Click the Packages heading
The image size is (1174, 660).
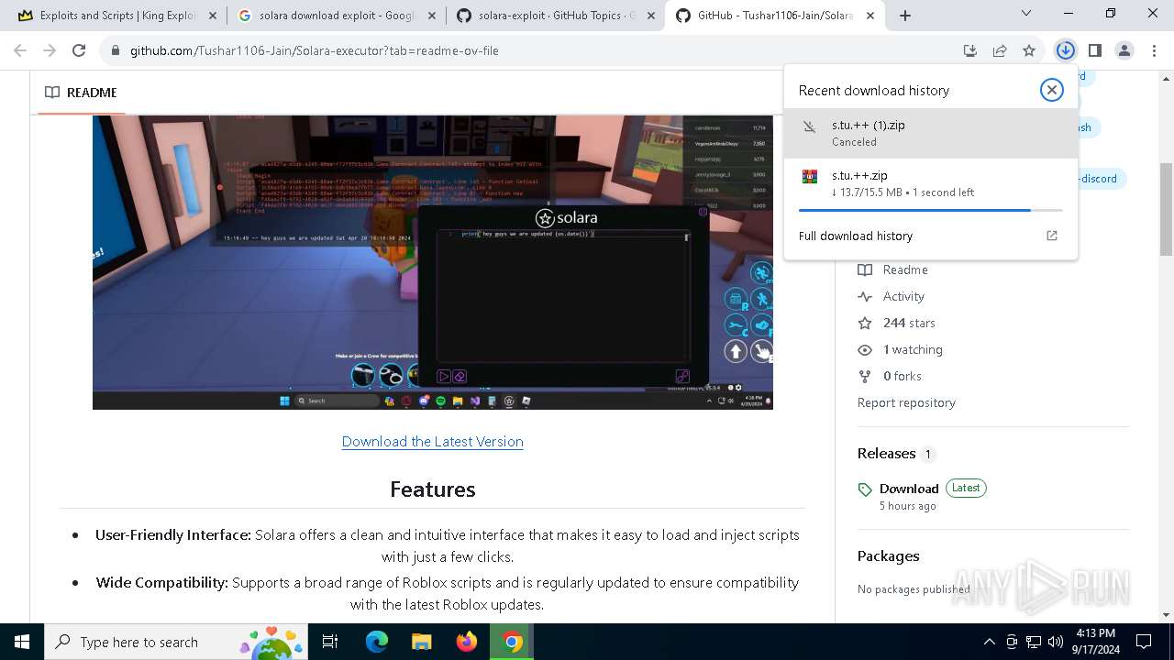[x=888, y=556]
